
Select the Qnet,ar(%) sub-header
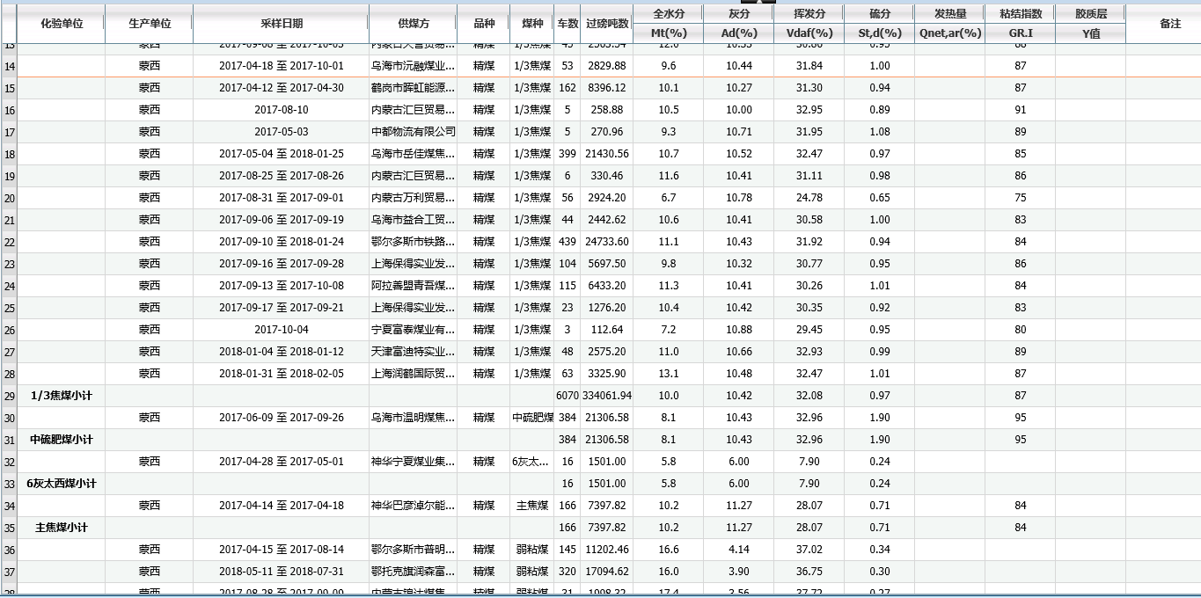click(x=949, y=33)
